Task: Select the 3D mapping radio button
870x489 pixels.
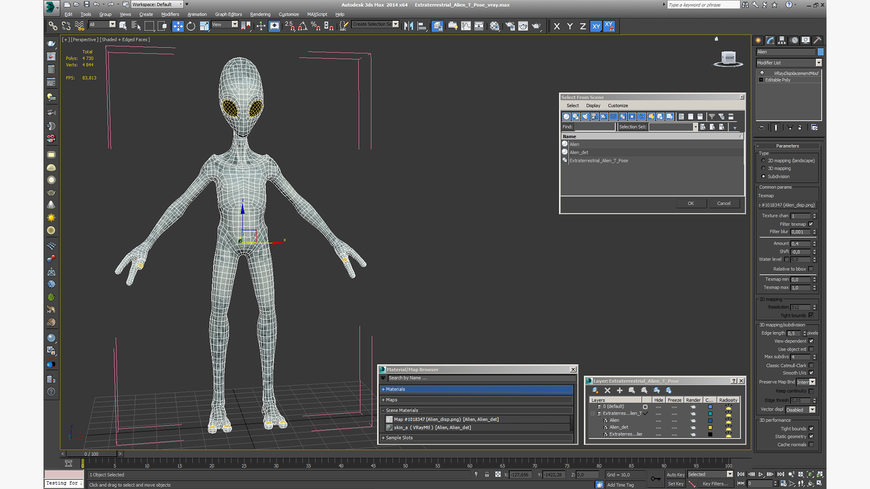Action: [x=764, y=168]
